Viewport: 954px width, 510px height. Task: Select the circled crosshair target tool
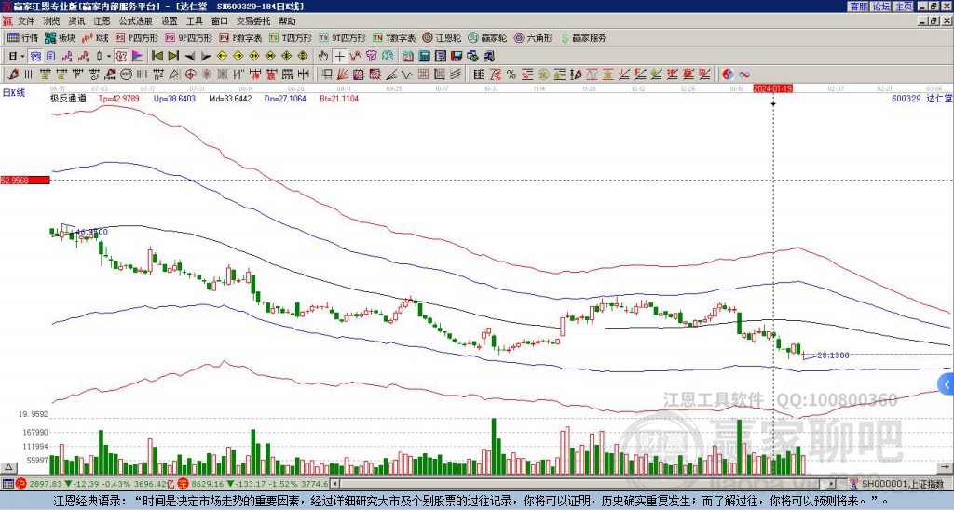coord(190,74)
